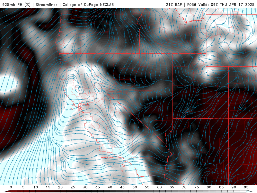Pick the "25" humidity scale number
257x193 pixels.
tap(73, 187)
